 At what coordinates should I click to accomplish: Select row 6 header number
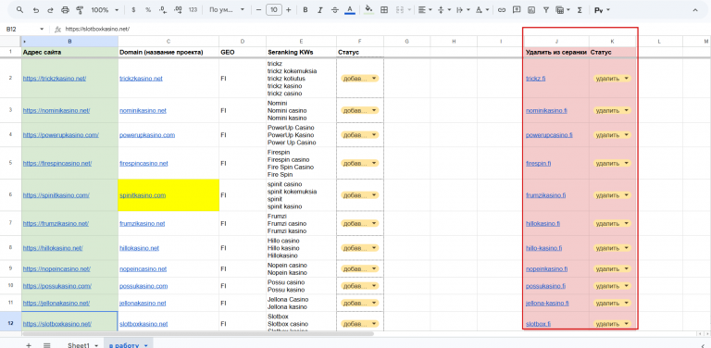coord(10,195)
